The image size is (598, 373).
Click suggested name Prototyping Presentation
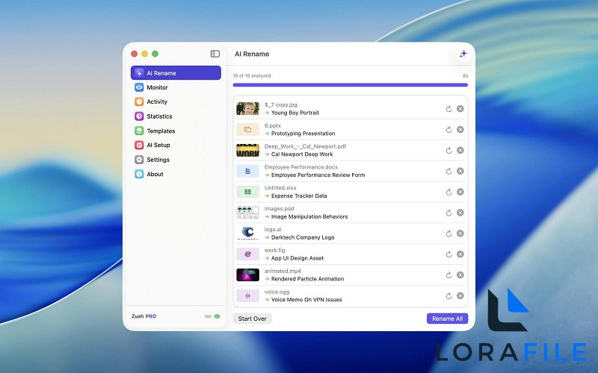point(303,134)
